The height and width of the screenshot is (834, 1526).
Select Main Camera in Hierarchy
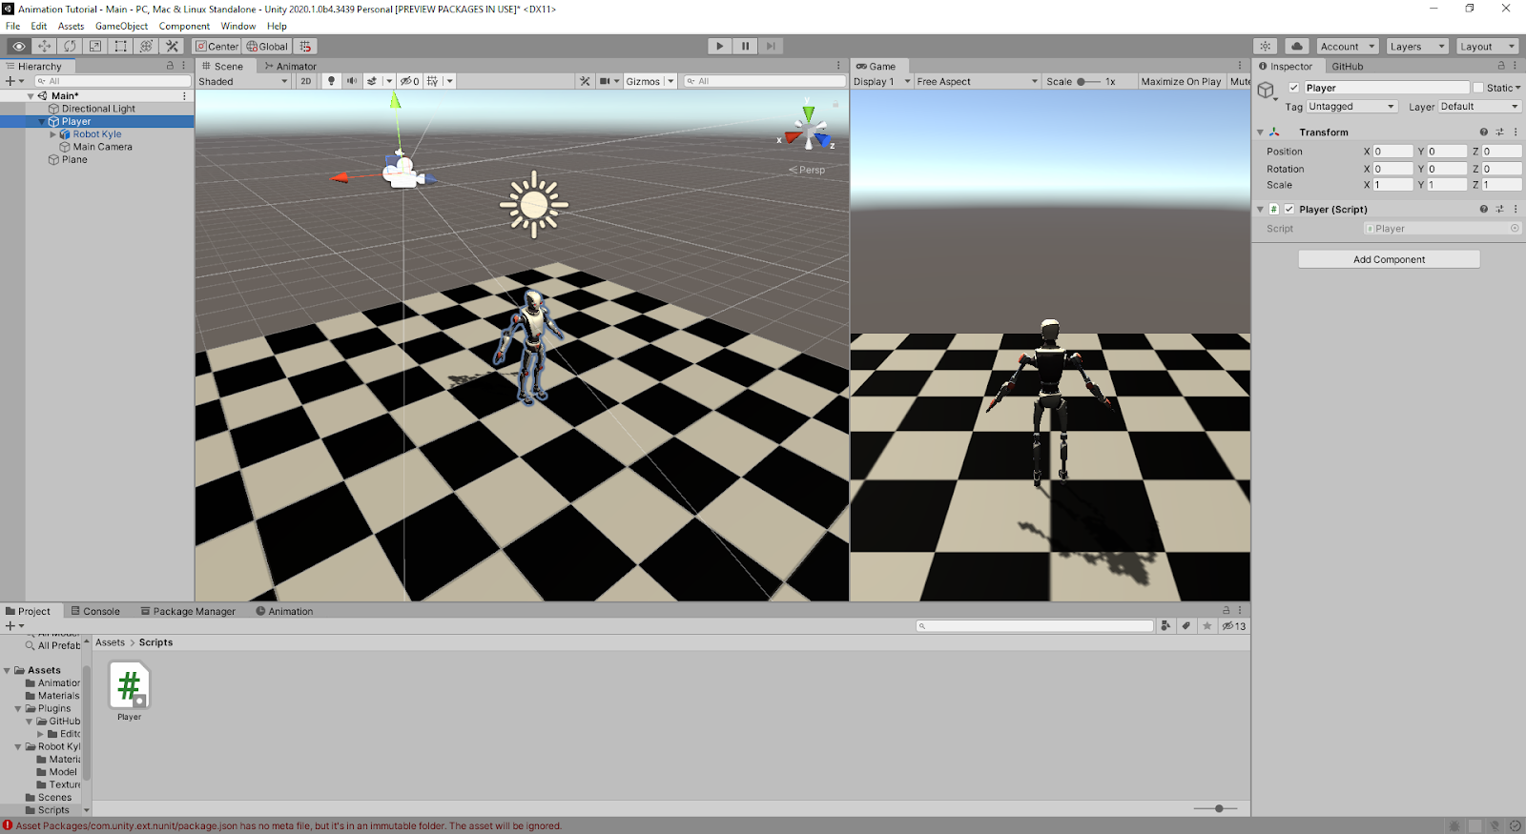tap(102, 147)
